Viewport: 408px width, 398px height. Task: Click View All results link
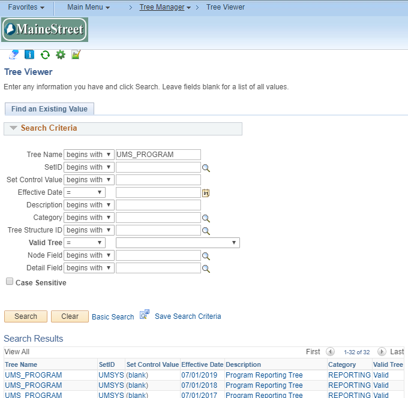click(17, 352)
